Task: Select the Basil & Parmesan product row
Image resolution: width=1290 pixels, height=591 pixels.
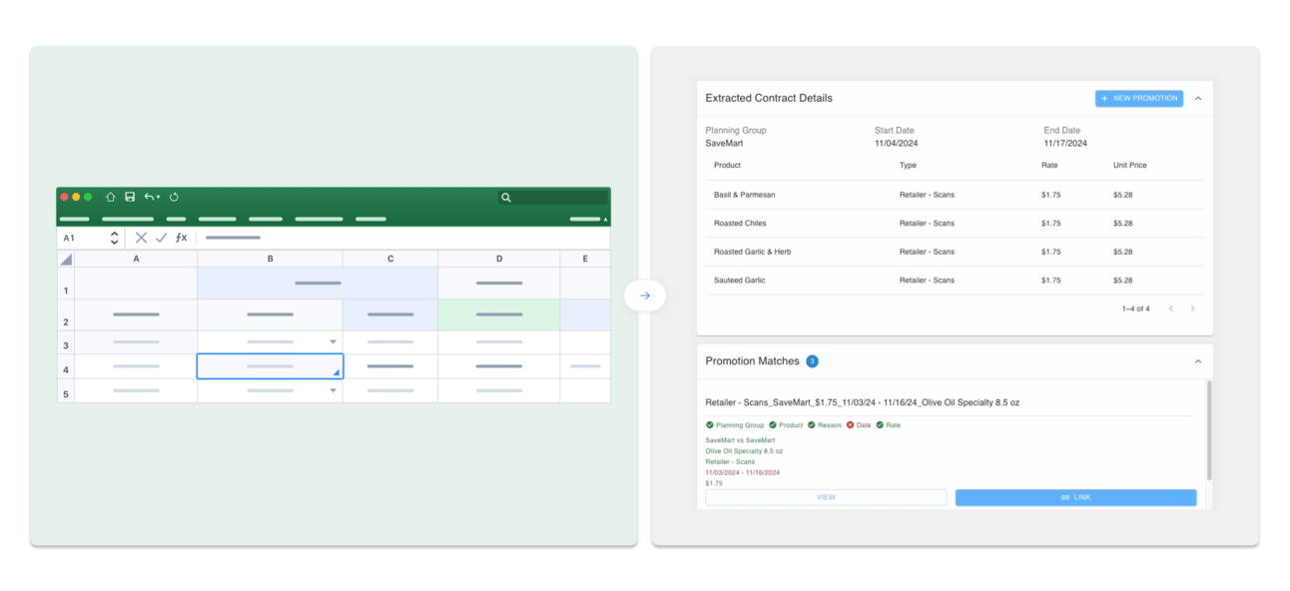Action: coord(955,195)
